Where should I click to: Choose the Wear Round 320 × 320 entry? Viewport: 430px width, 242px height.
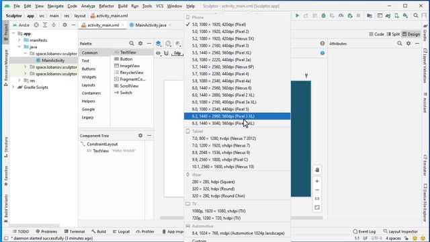(x=237, y=189)
